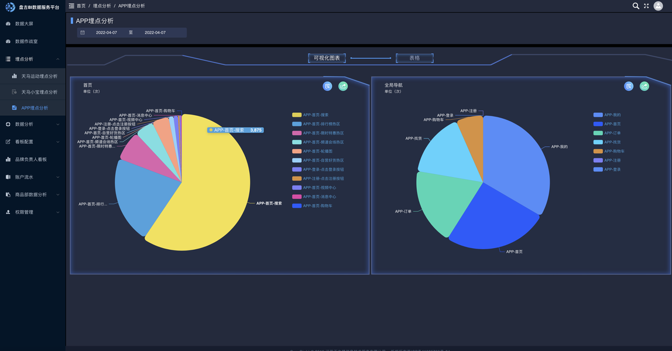
Task: Toggle APP-首页-限时特惠热区 legend item
Action: tap(318, 133)
